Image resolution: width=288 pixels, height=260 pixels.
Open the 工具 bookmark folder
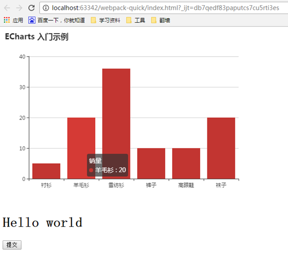click(136, 20)
